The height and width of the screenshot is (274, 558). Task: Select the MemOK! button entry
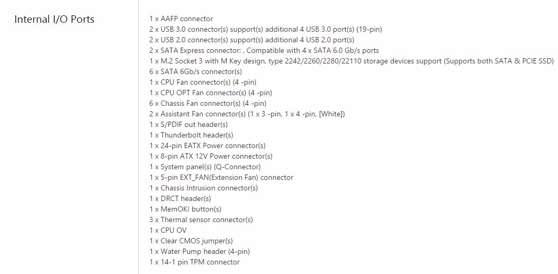click(185, 209)
